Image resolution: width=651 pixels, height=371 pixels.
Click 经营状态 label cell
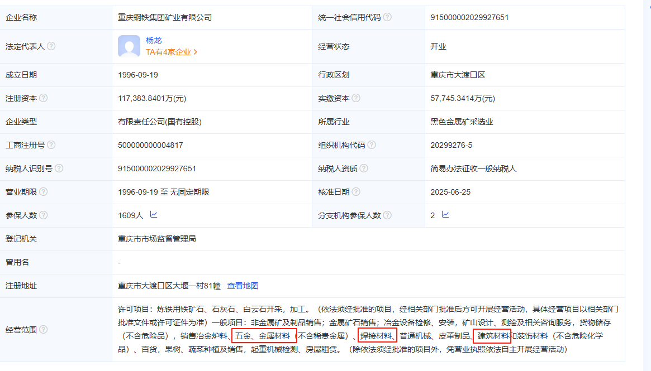[368, 46]
